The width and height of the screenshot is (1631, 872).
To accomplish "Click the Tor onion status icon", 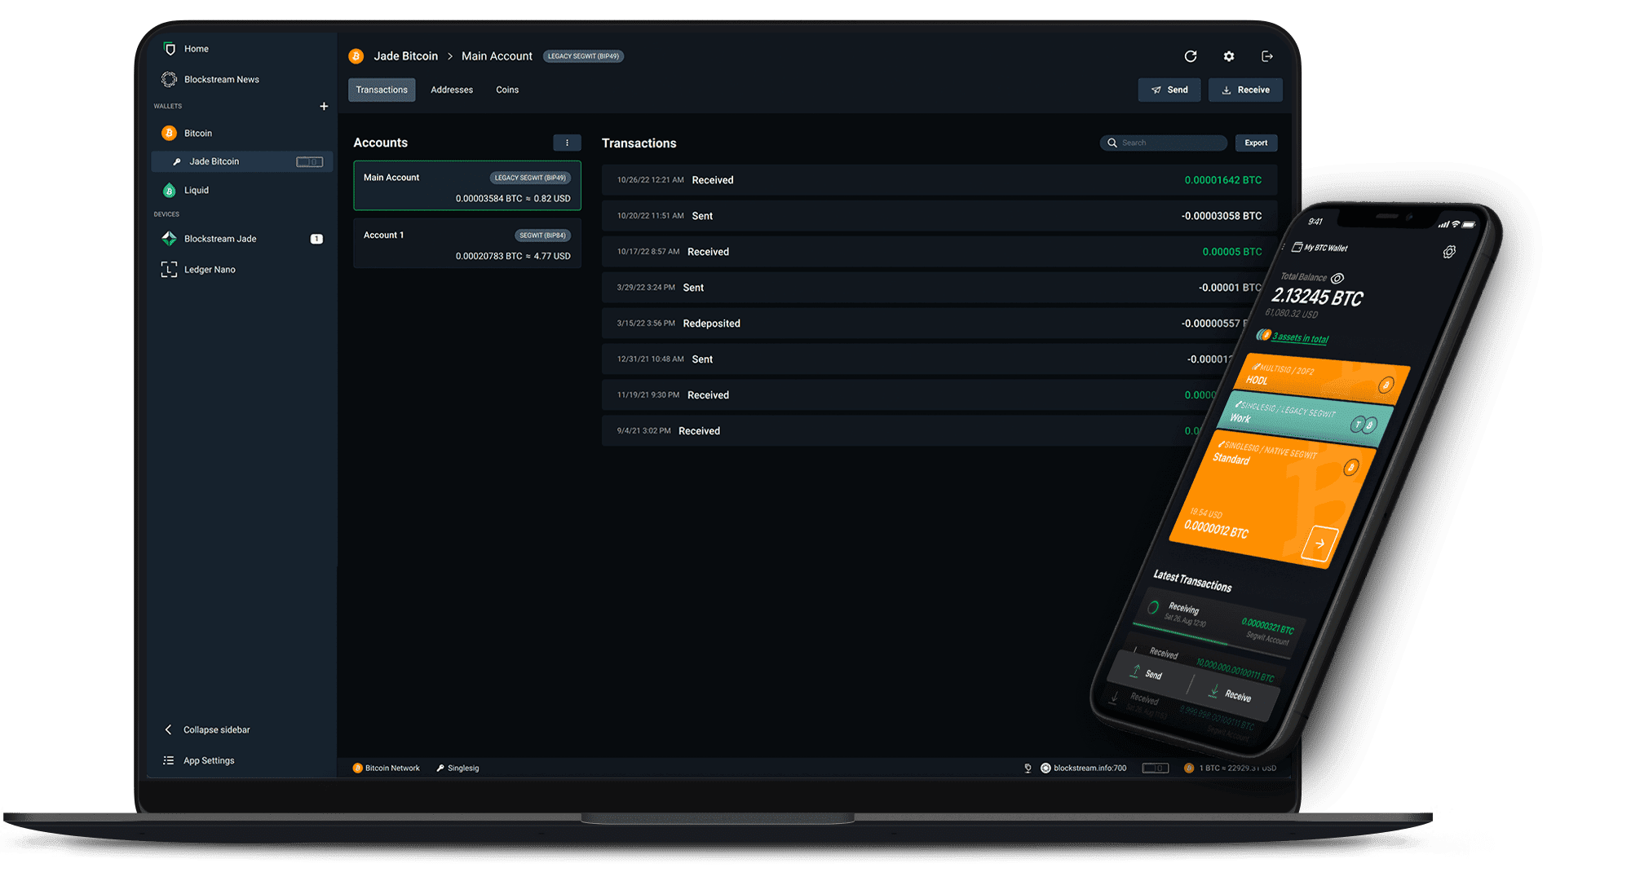I will click(1028, 768).
